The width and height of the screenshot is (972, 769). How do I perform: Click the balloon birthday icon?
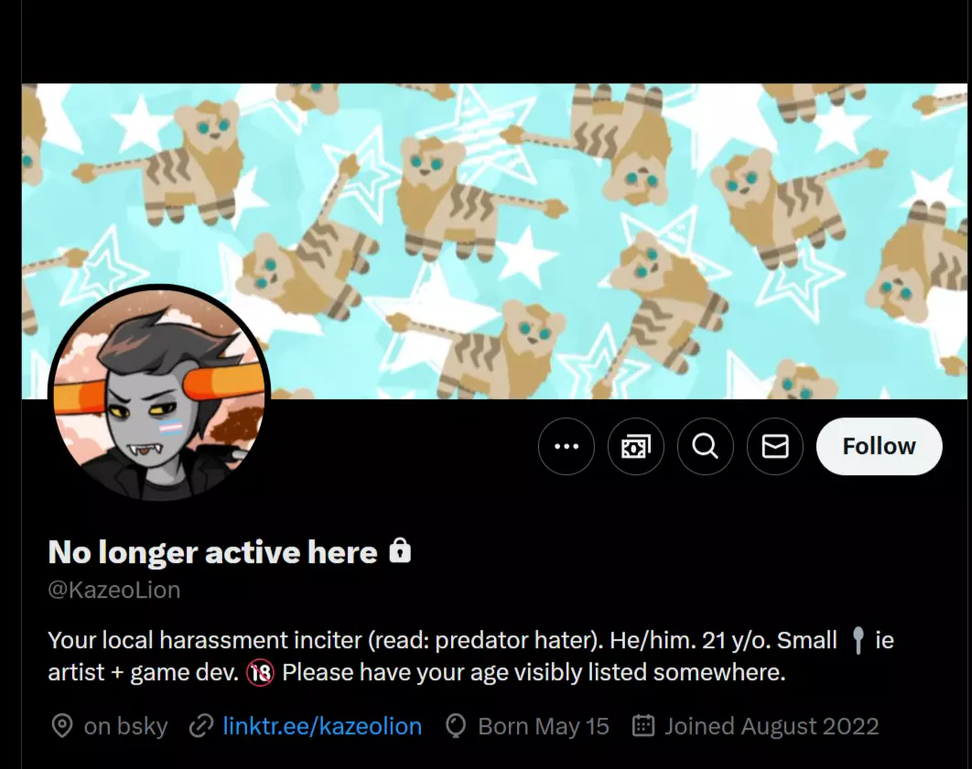click(x=456, y=726)
